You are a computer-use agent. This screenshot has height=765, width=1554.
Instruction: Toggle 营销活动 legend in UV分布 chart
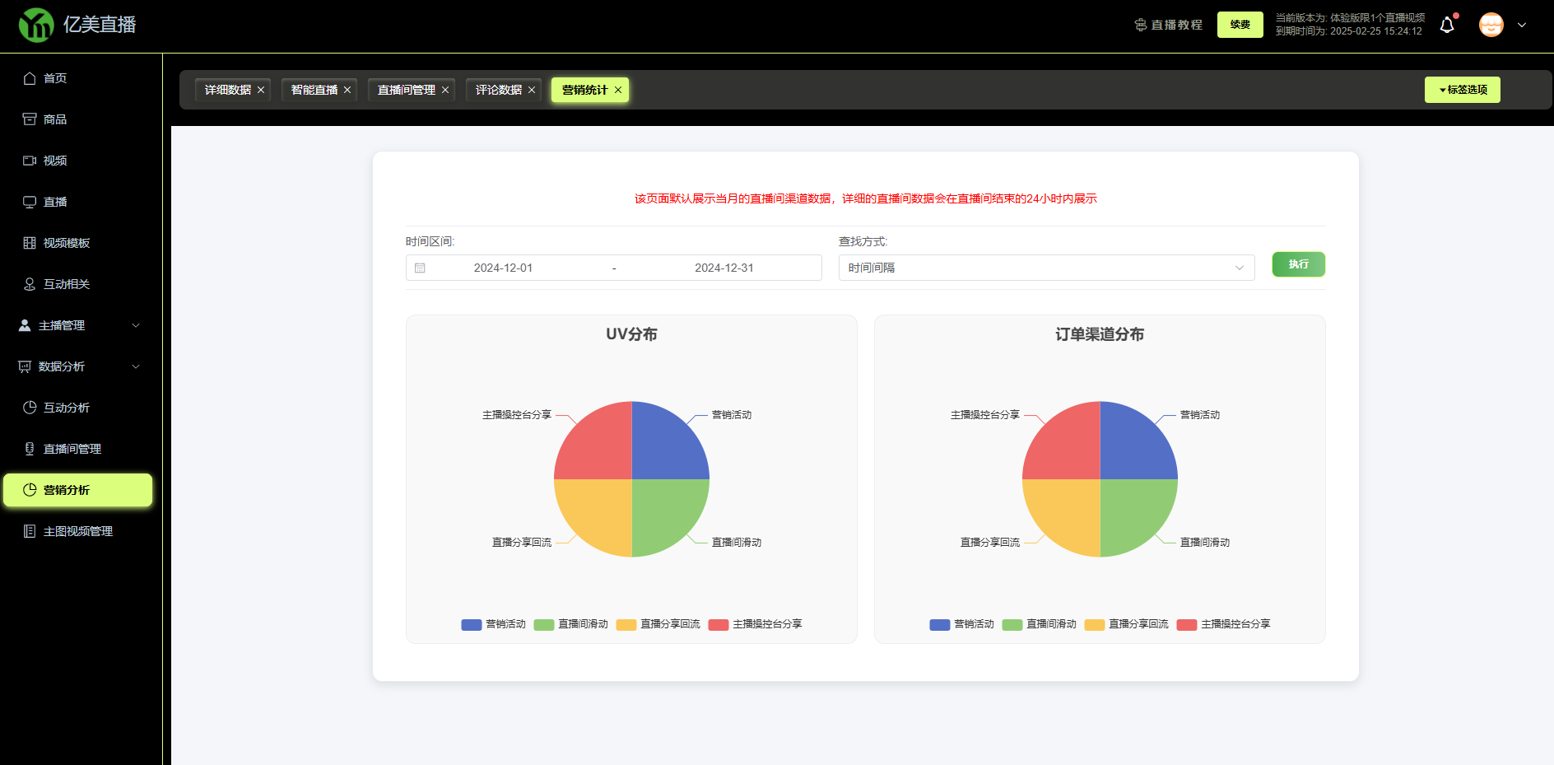494,624
